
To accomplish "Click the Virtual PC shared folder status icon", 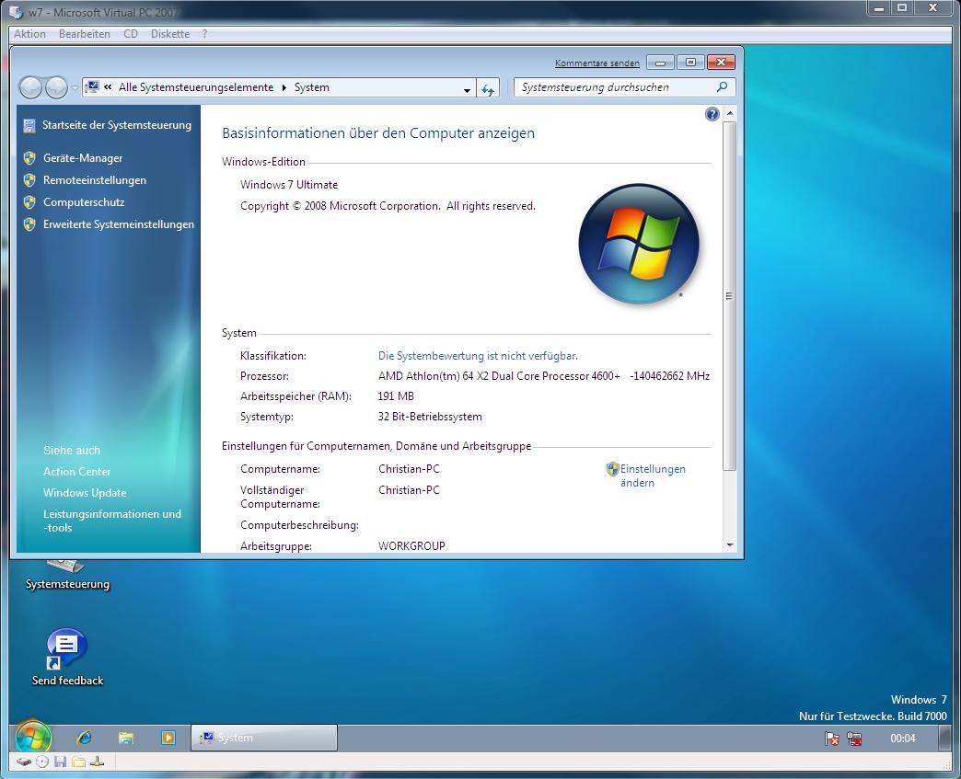I will 78,762.
